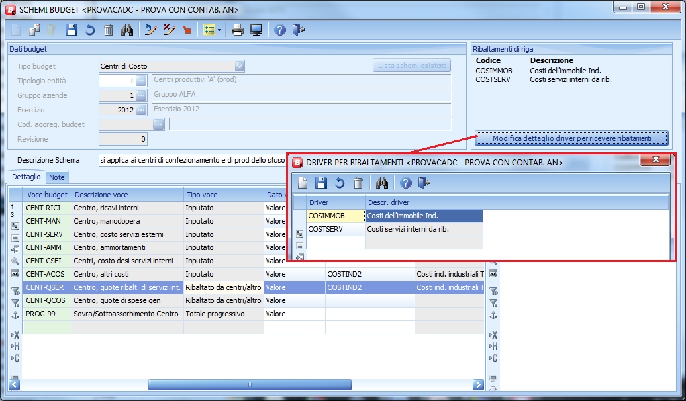Open the Esercizio lookup button
Screen dimensions: 686x401
tap(141, 110)
